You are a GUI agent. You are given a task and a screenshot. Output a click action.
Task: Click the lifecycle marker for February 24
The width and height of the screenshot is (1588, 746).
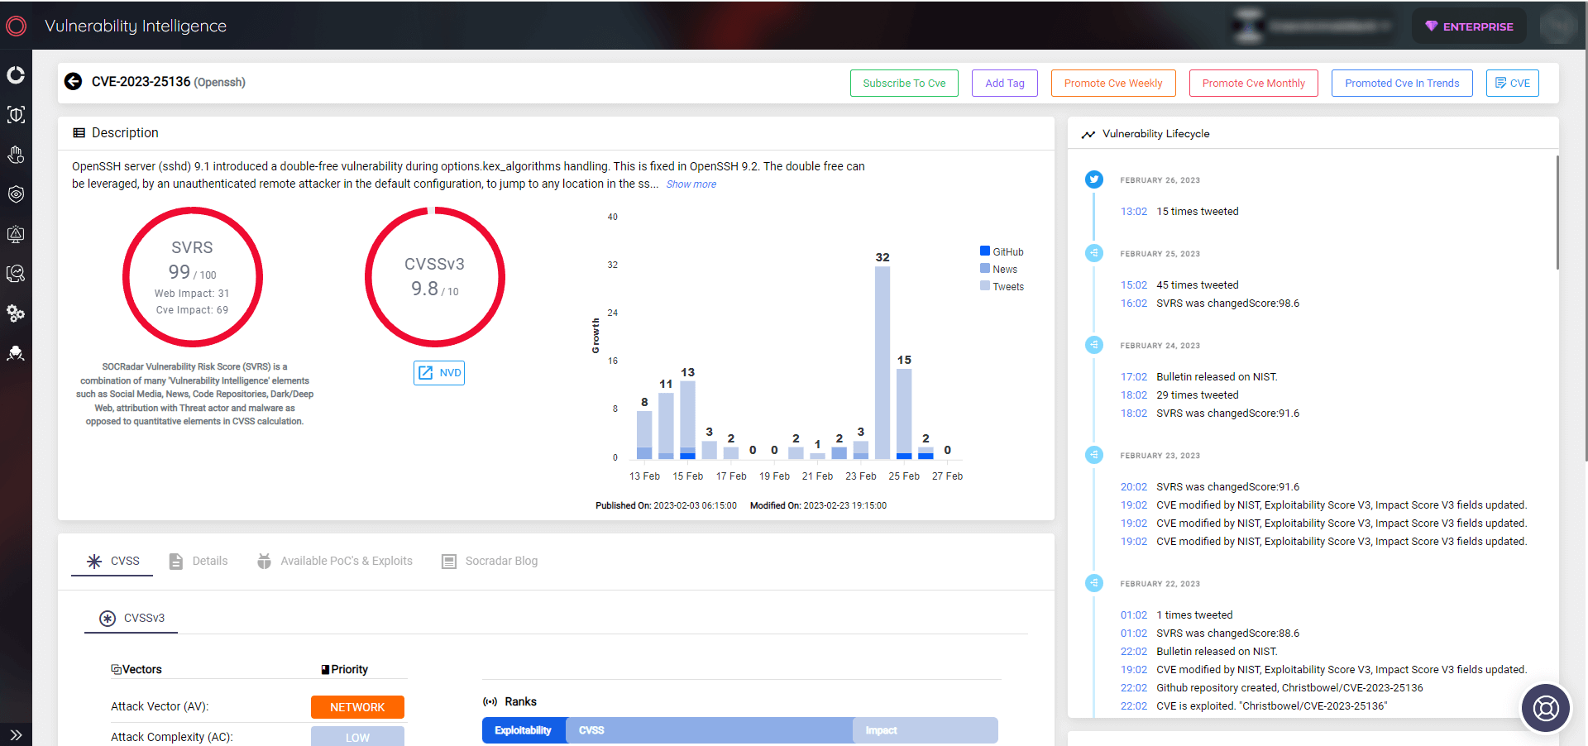pos(1094,345)
